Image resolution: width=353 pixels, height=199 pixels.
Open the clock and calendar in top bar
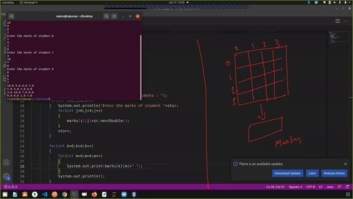click(x=176, y=2)
